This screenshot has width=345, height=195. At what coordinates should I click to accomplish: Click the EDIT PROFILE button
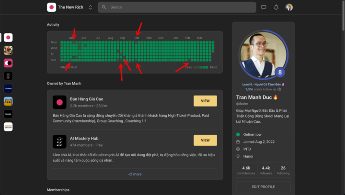point(264,187)
